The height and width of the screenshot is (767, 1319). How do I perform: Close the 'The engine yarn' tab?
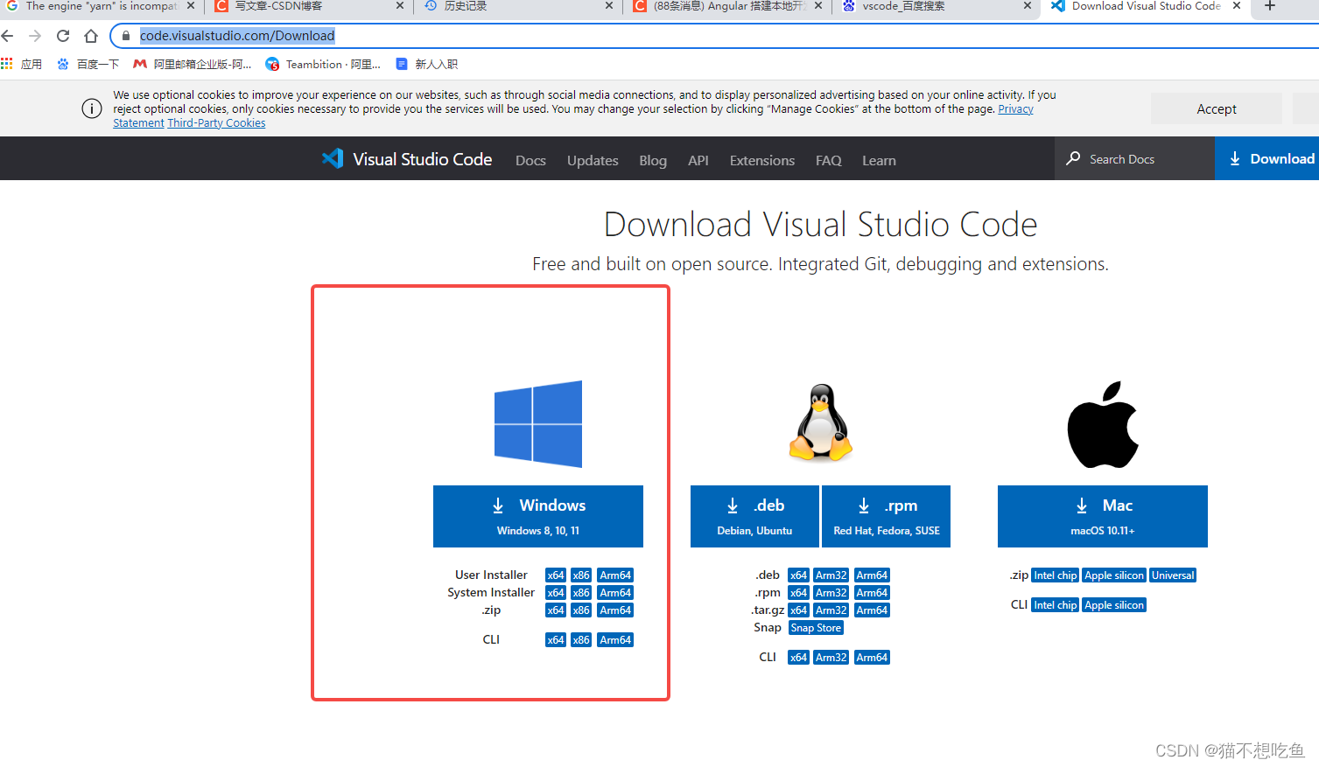(x=191, y=6)
